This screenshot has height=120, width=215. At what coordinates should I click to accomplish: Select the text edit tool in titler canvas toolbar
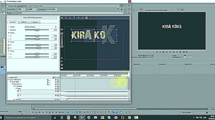coord(66,18)
